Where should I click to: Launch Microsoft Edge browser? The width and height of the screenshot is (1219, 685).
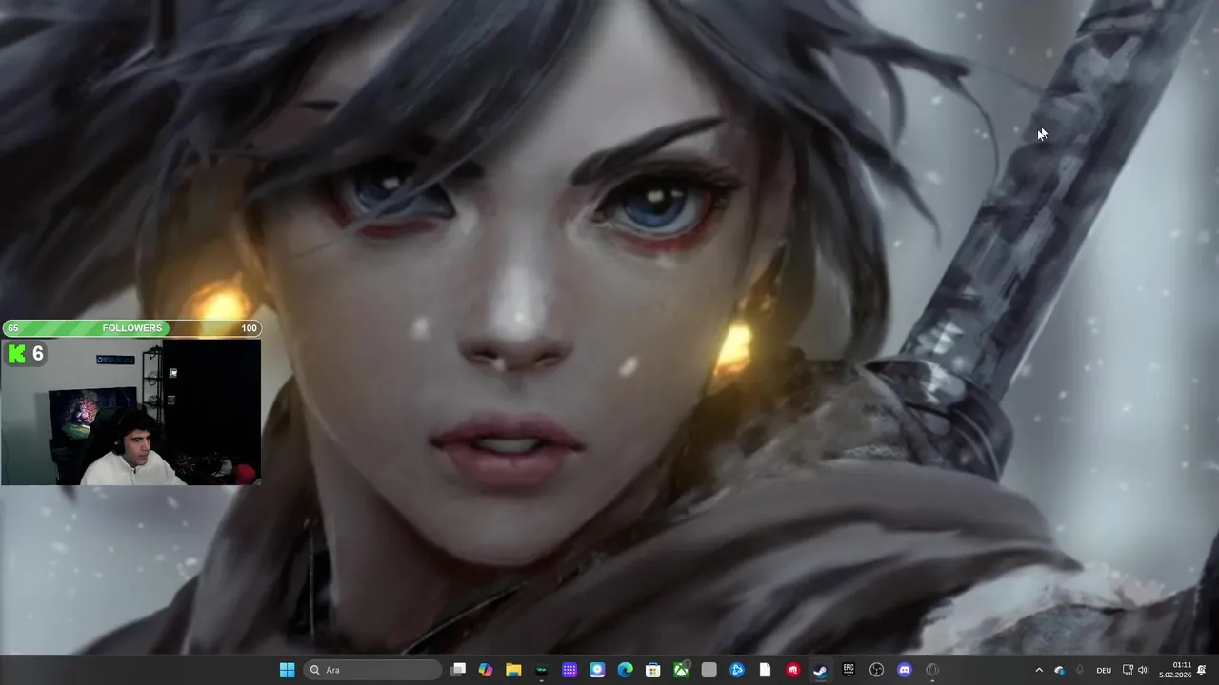point(626,670)
